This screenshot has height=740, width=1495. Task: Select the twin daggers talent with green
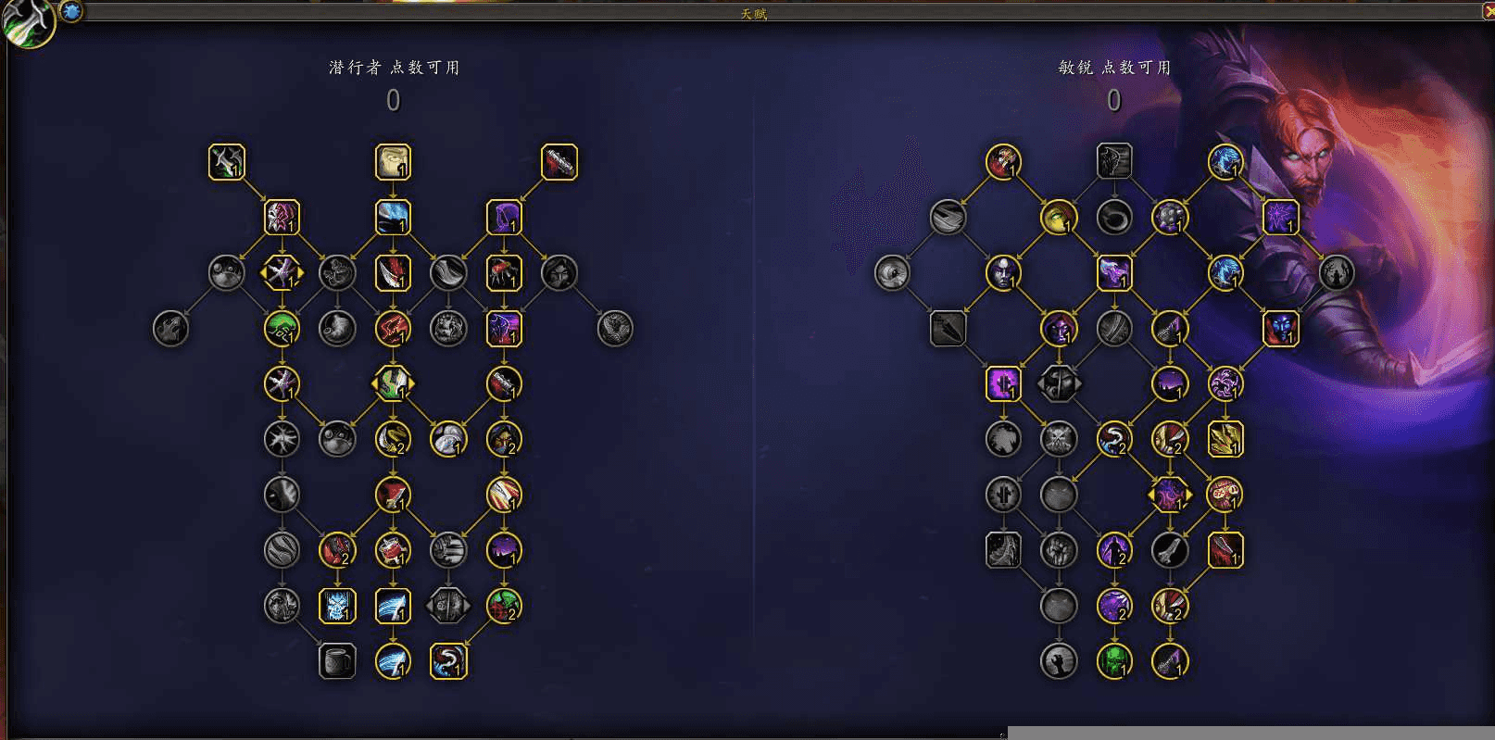pyautogui.click(x=227, y=162)
